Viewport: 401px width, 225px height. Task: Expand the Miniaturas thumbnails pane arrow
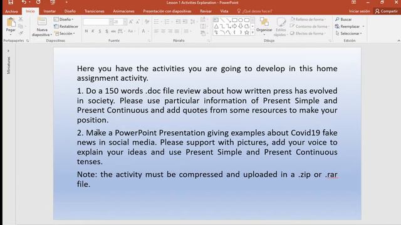(8, 51)
